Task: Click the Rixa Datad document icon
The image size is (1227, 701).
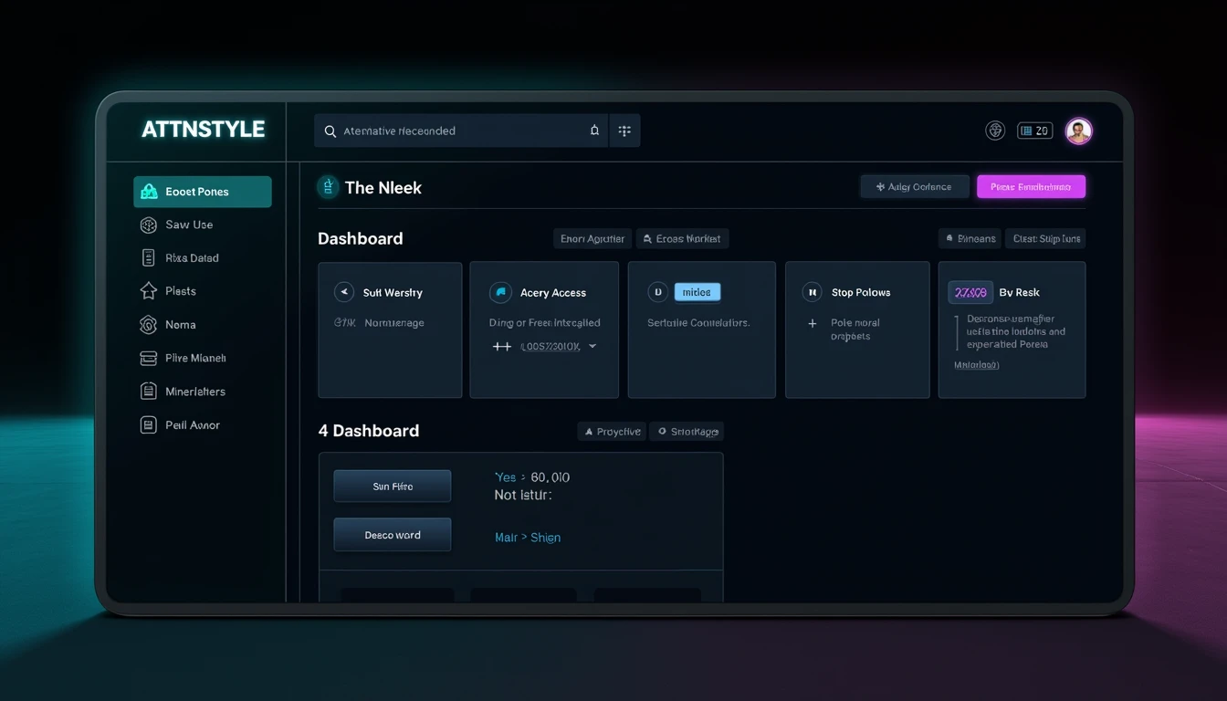Action: (x=148, y=258)
